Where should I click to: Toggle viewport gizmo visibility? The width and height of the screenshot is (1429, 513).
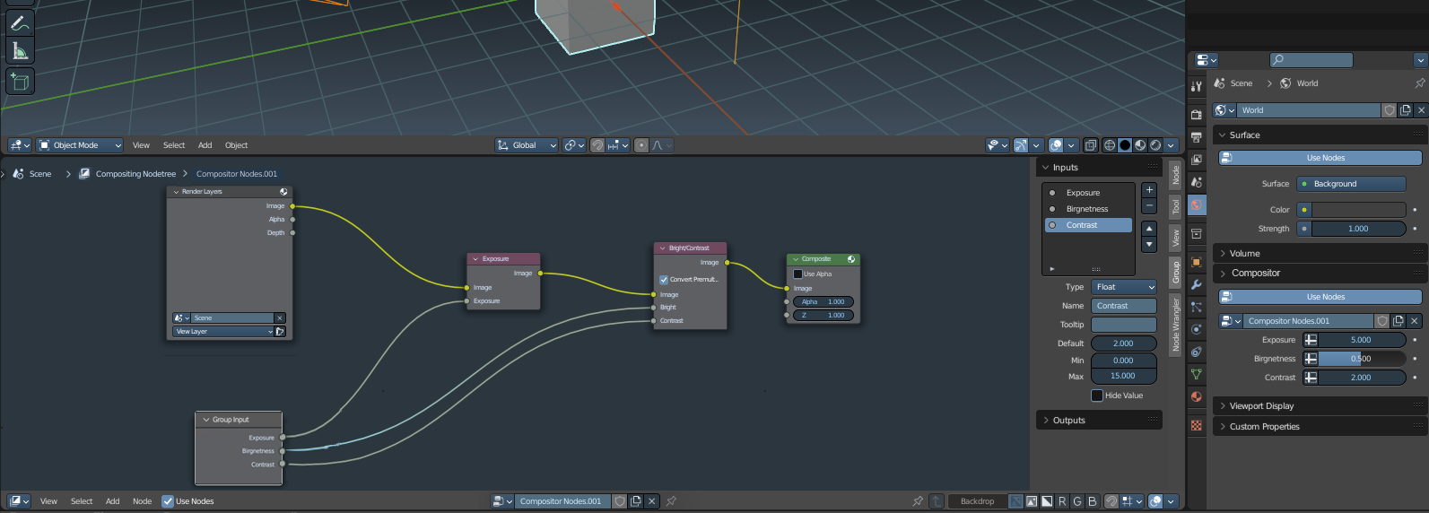[1021, 145]
